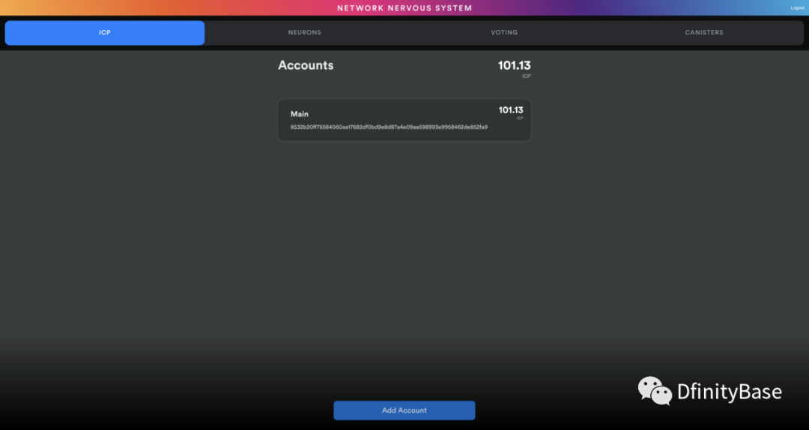
Task: Go to the CANISTERS tab
Action: (704, 33)
